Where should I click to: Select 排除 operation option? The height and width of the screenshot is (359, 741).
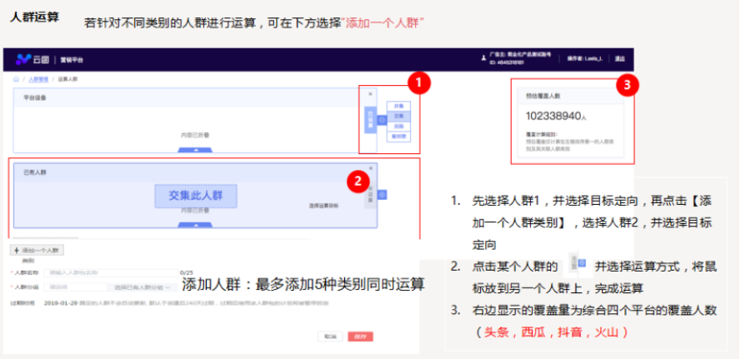click(398, 127)
